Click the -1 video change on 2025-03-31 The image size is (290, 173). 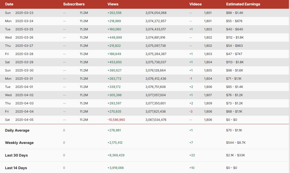(191, 79)
